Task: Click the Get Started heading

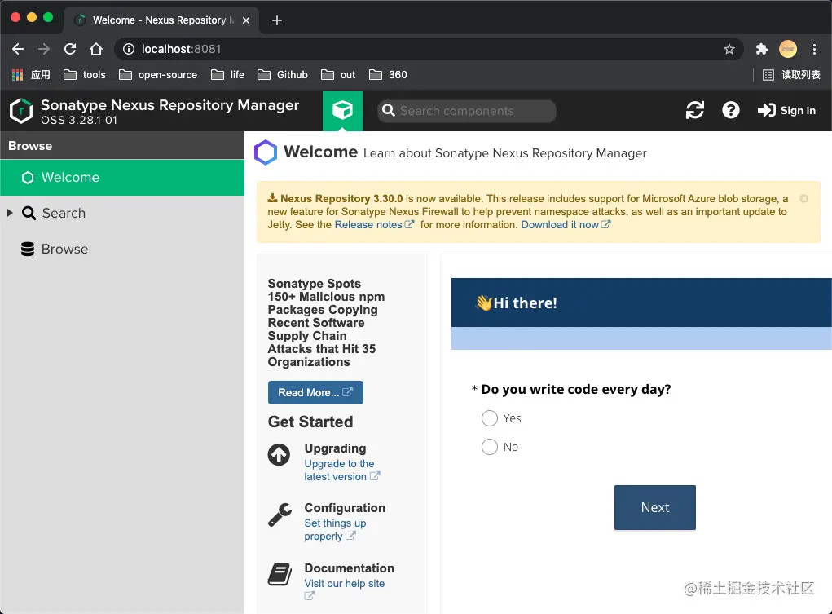Action: [310, 422]
